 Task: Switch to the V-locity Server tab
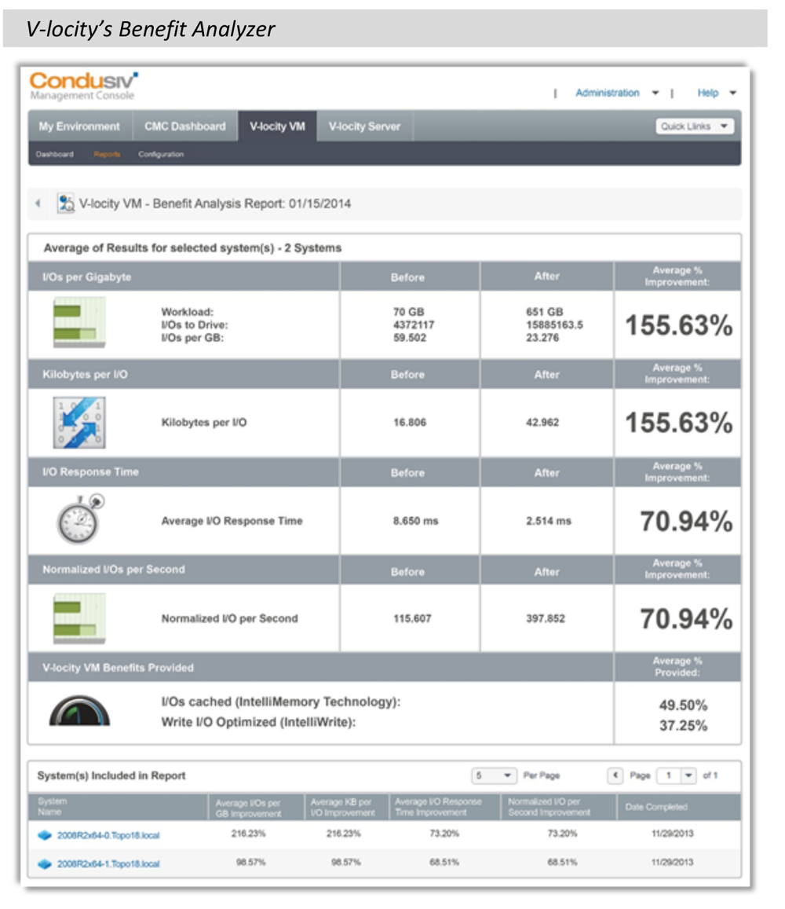point(364,126)
